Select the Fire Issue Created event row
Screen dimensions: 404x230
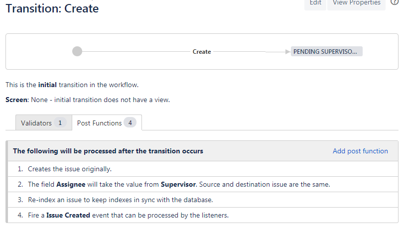tap(203, 216)
